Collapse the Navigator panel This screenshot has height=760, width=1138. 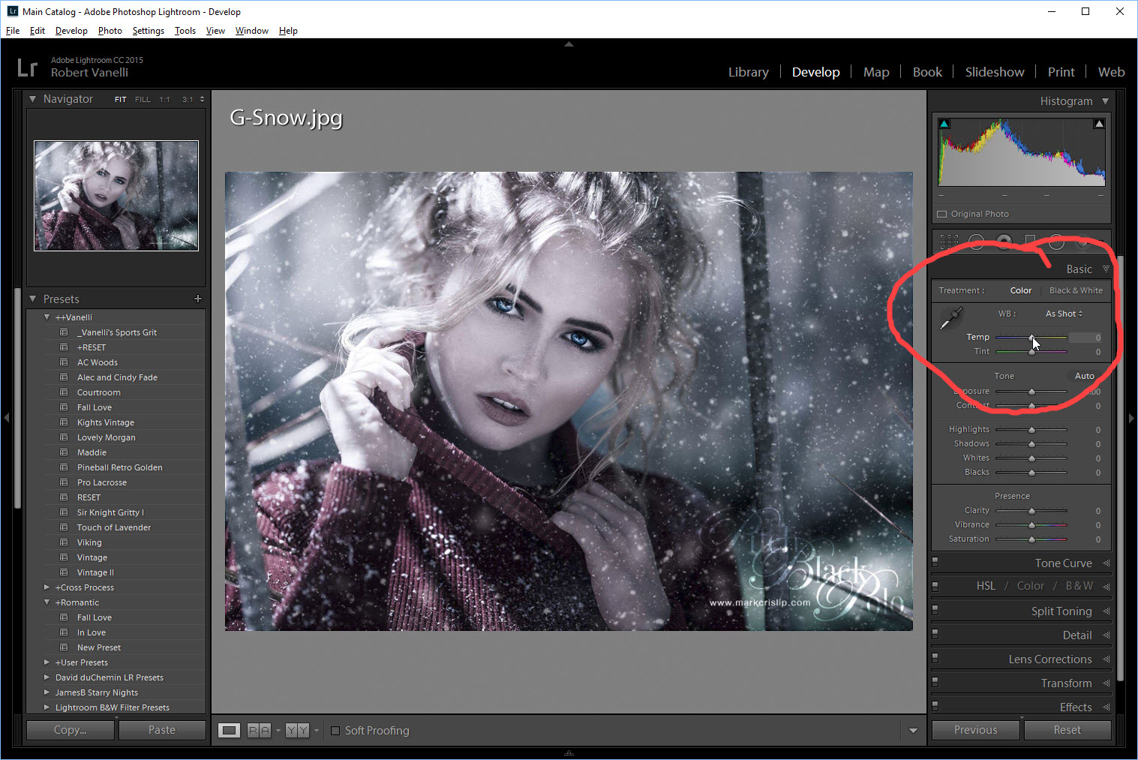tap(32, 99)
